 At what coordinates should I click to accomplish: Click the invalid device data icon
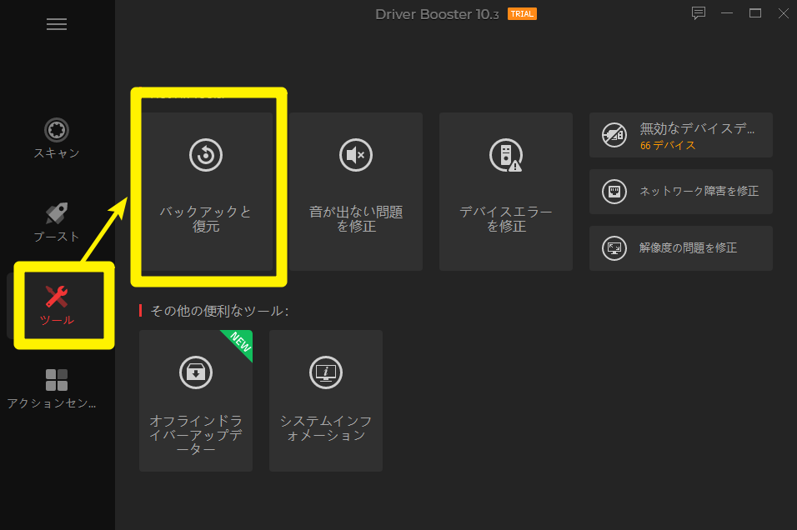(x=614, y=135)
